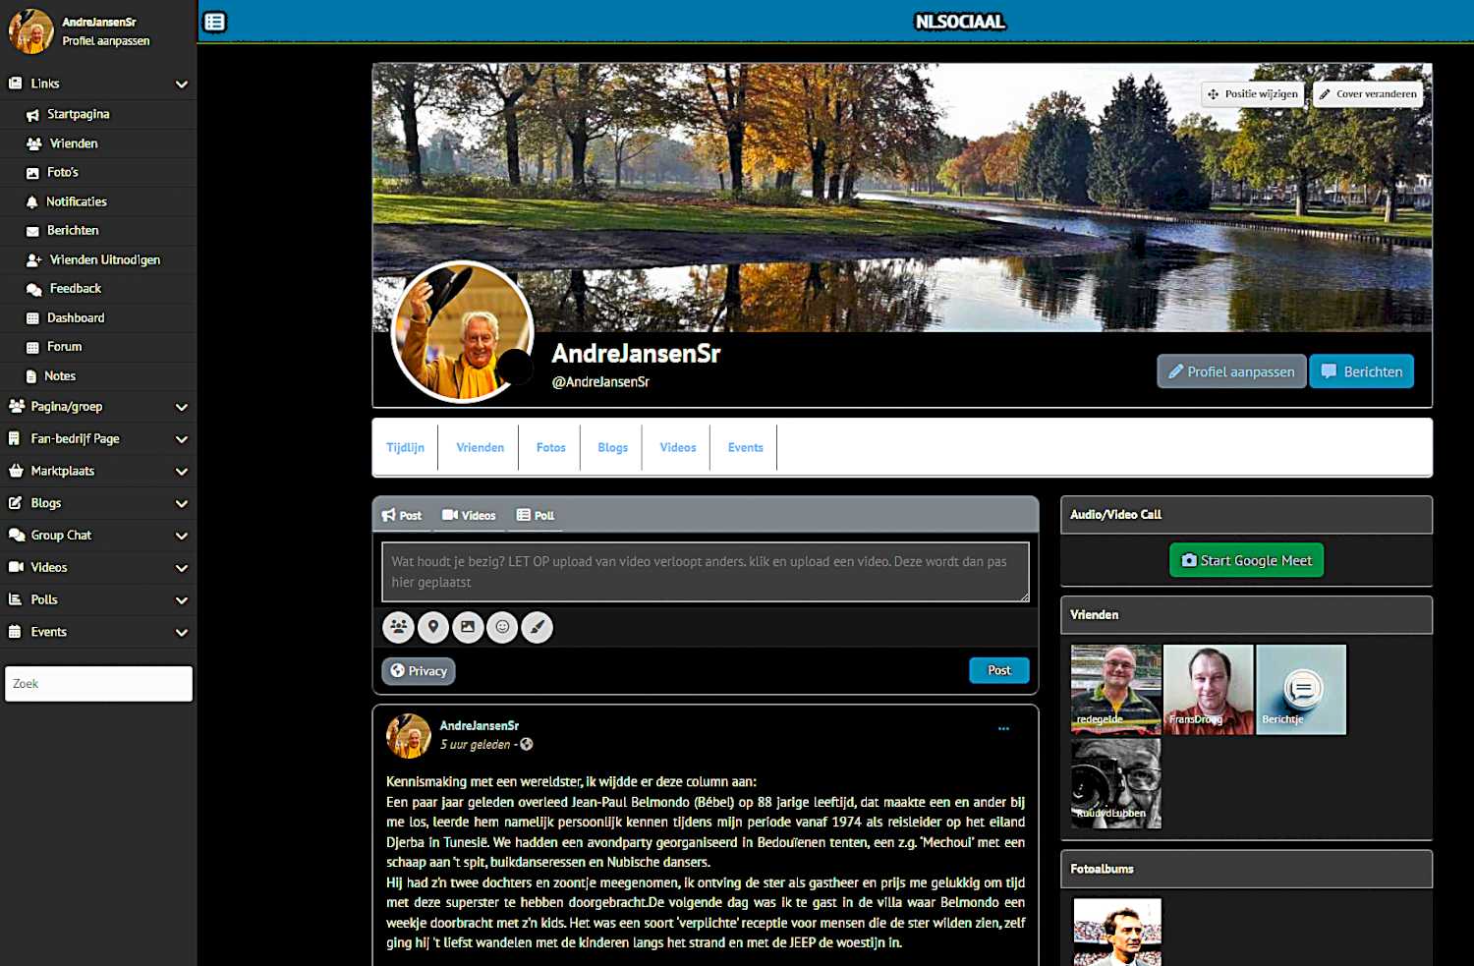Switch to the Vrienden profile tab
1474x966 pixels.
480,448
